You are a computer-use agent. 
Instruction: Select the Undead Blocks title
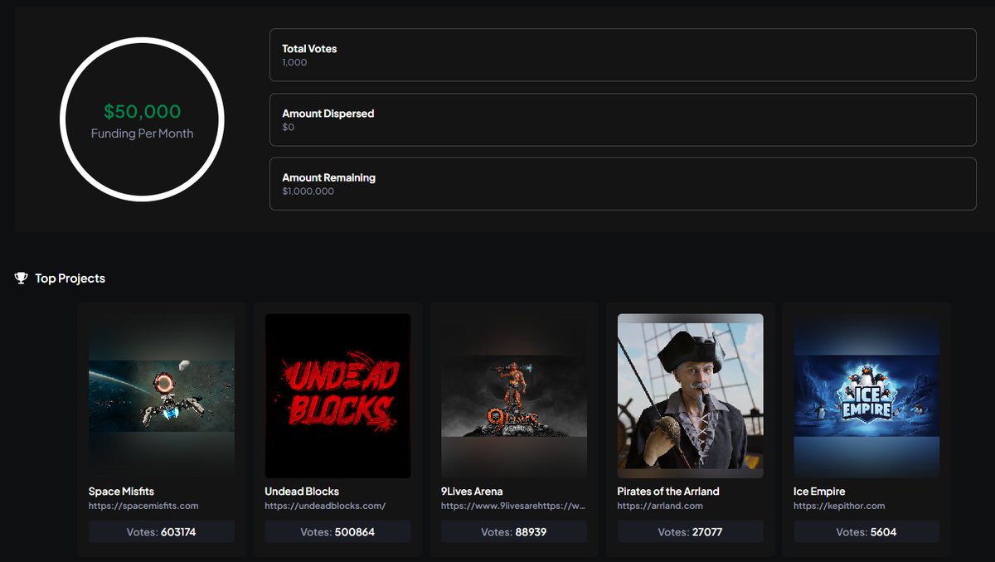[x=302, y=492]
